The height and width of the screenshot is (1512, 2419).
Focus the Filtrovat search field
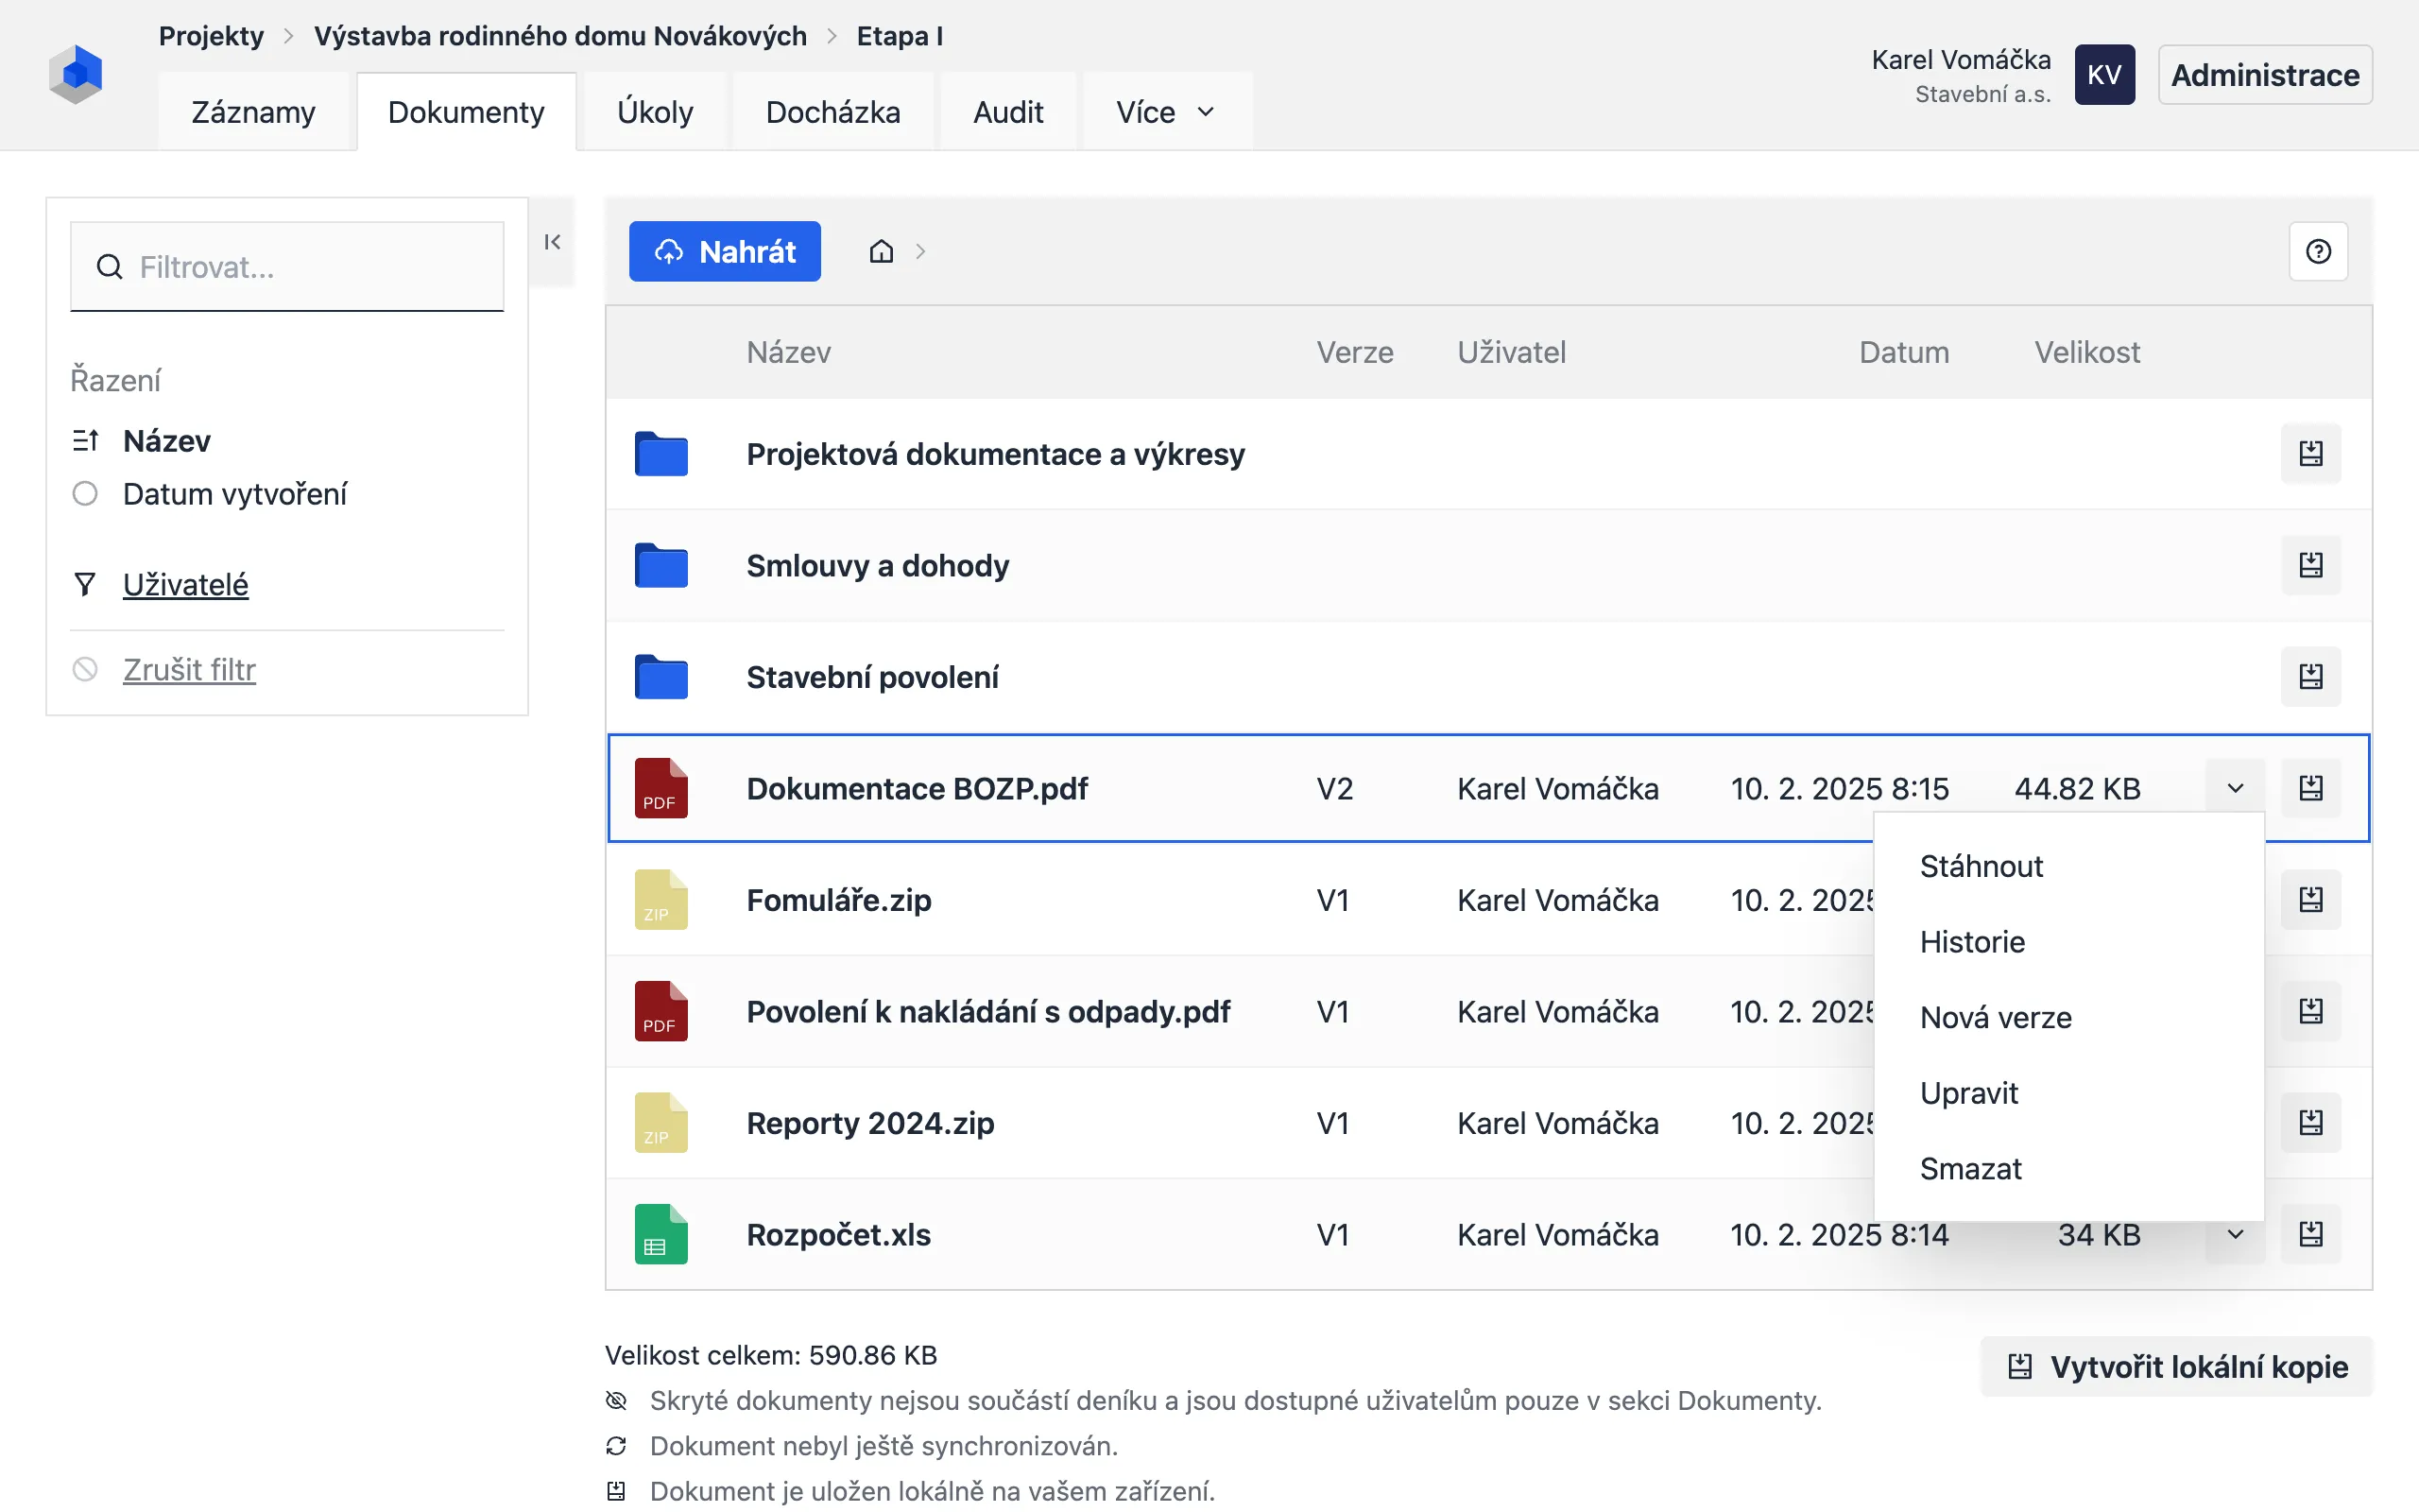(x=287, y=267)
